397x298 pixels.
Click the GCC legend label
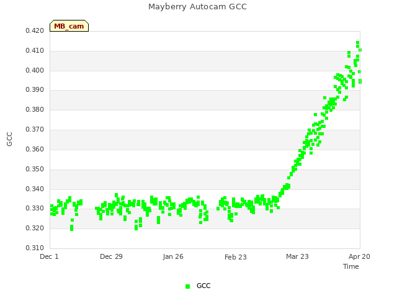(x=203, y=286)
